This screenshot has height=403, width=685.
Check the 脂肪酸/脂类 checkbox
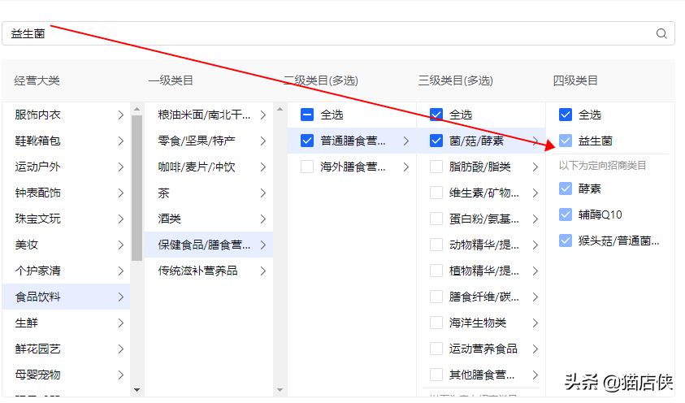tap(436, 167)
